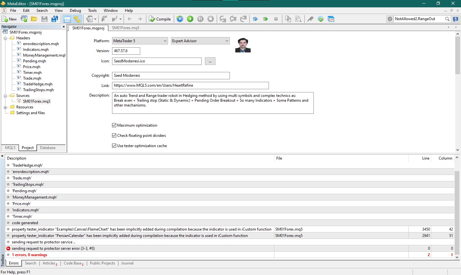Start debugging on real data icon
The height and width of the screenshot is (275, 461).
(x=180, y=19)
